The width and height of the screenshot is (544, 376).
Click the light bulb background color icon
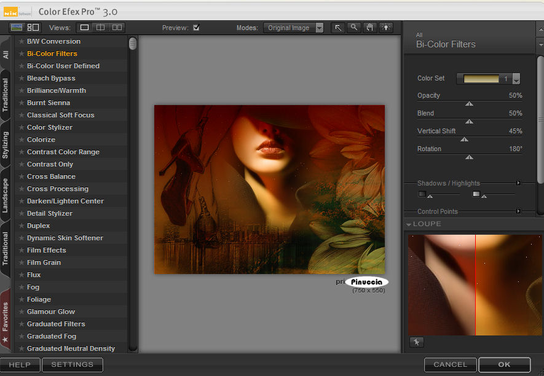pyautogui.click(x=386, y=28)
